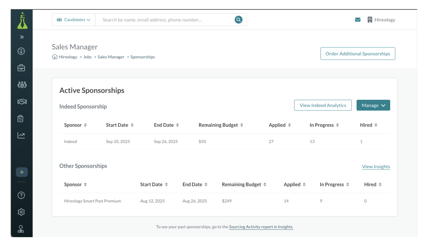The width and height of the screenshot is (426, 245).
Task: Go to Hireology breadcrumb link
Action: (68, 57)
